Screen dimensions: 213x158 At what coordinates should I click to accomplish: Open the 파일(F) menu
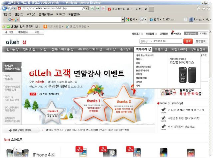pos(7,14)
